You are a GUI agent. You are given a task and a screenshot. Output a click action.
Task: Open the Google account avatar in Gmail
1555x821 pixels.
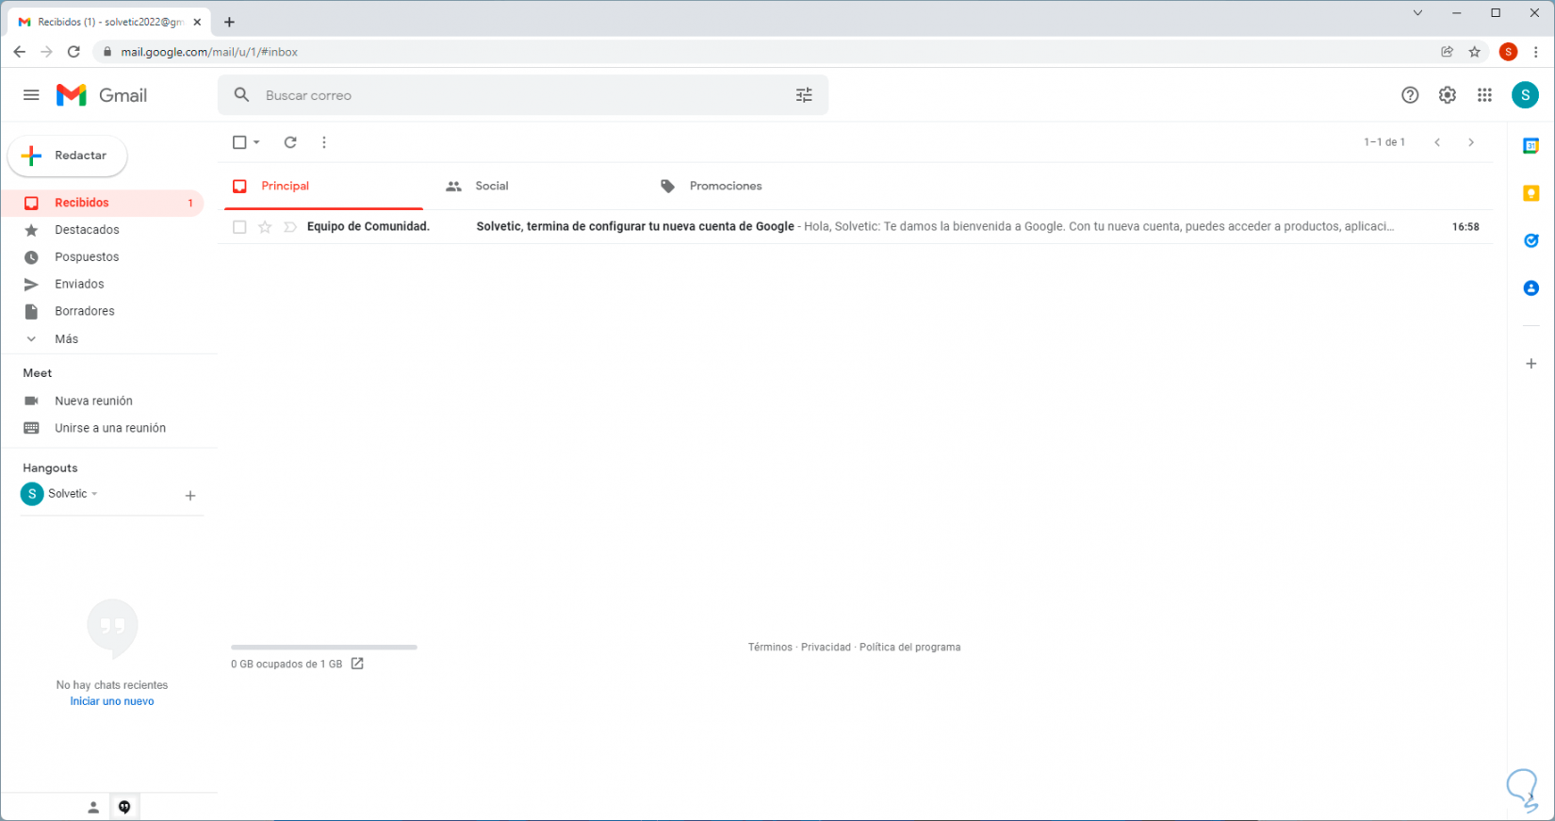(x=1525, y=95)
